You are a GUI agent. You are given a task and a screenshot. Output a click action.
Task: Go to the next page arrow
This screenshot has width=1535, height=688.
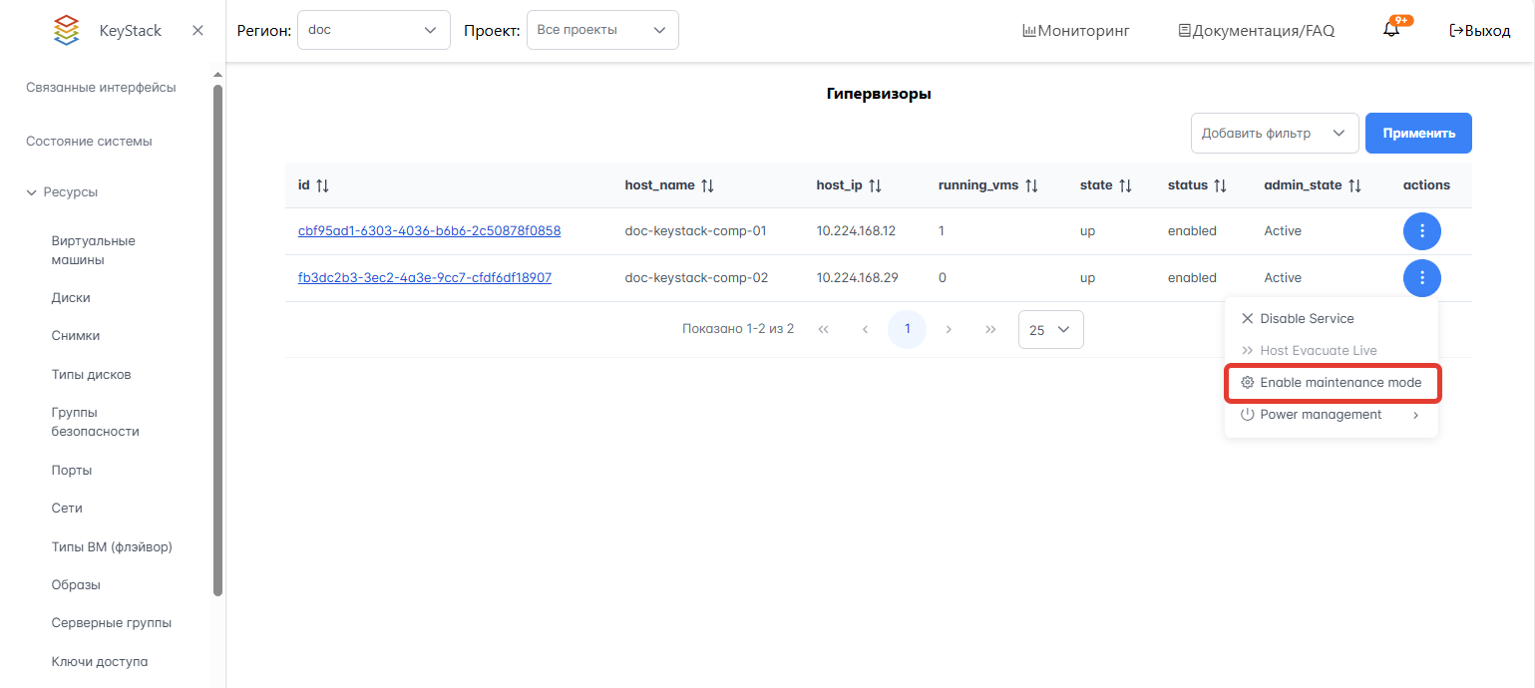[x=949, y=329]
